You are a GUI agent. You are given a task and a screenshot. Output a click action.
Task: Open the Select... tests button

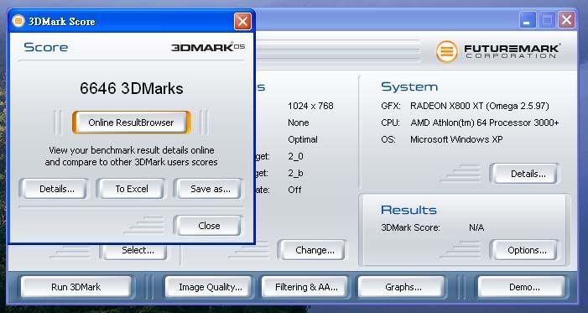[138, 250]
